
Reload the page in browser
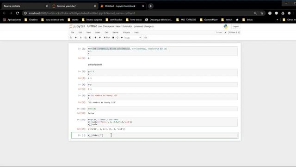(x=18, y=13)
